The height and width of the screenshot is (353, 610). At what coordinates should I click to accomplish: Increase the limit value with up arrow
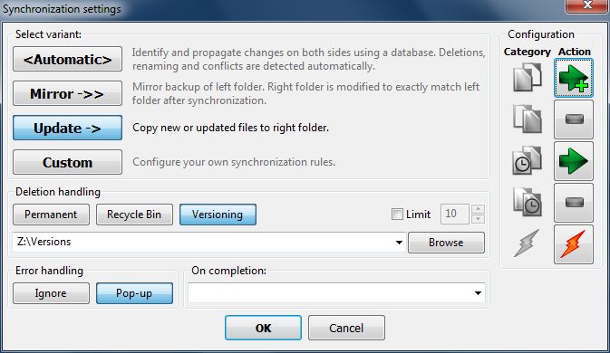pos(478,209)
